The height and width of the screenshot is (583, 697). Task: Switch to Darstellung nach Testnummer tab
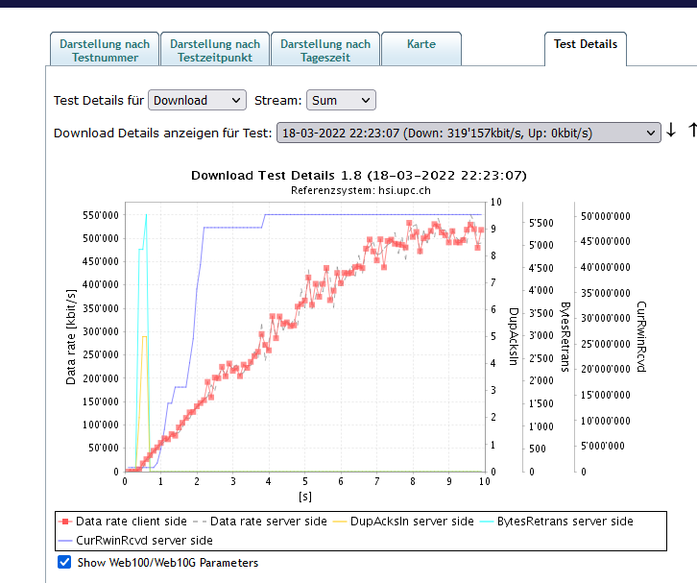104,50
